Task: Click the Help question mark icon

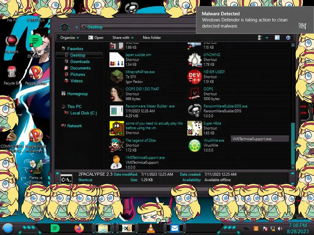Action: (288, 38)
